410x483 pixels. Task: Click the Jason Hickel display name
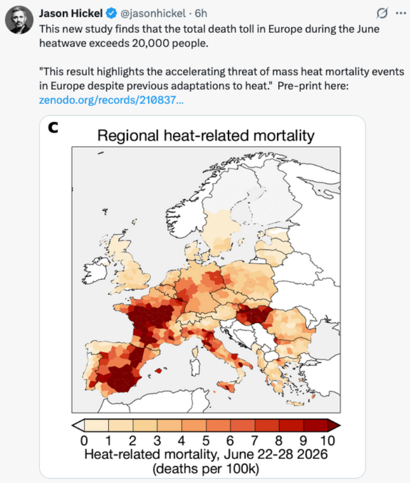pos(71,13)
